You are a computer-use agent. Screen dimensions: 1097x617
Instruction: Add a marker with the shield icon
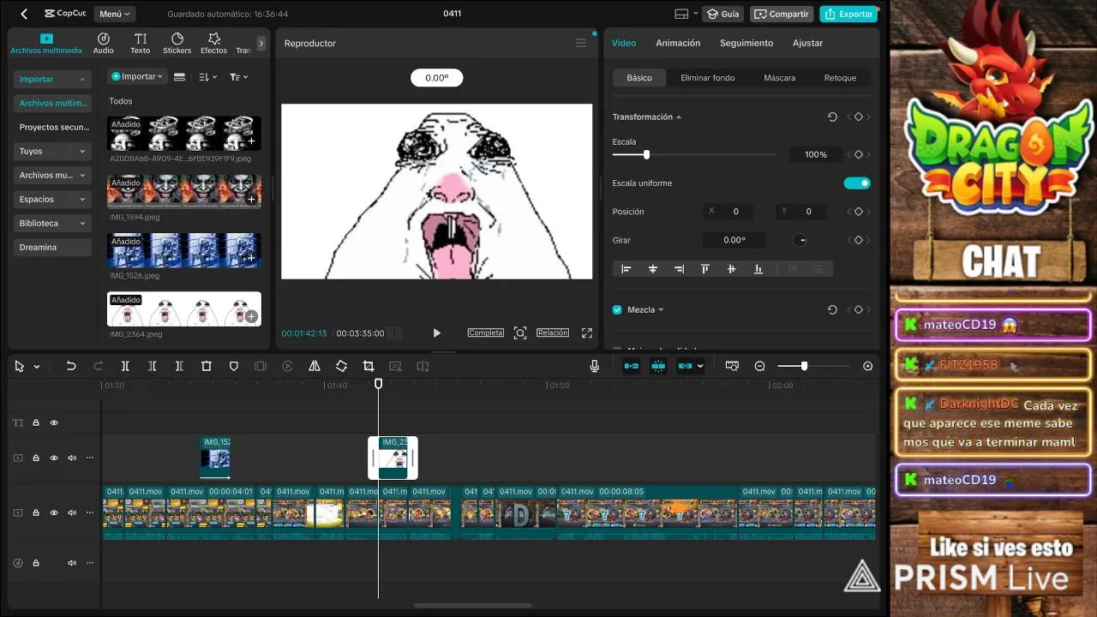tap(233, 366)
